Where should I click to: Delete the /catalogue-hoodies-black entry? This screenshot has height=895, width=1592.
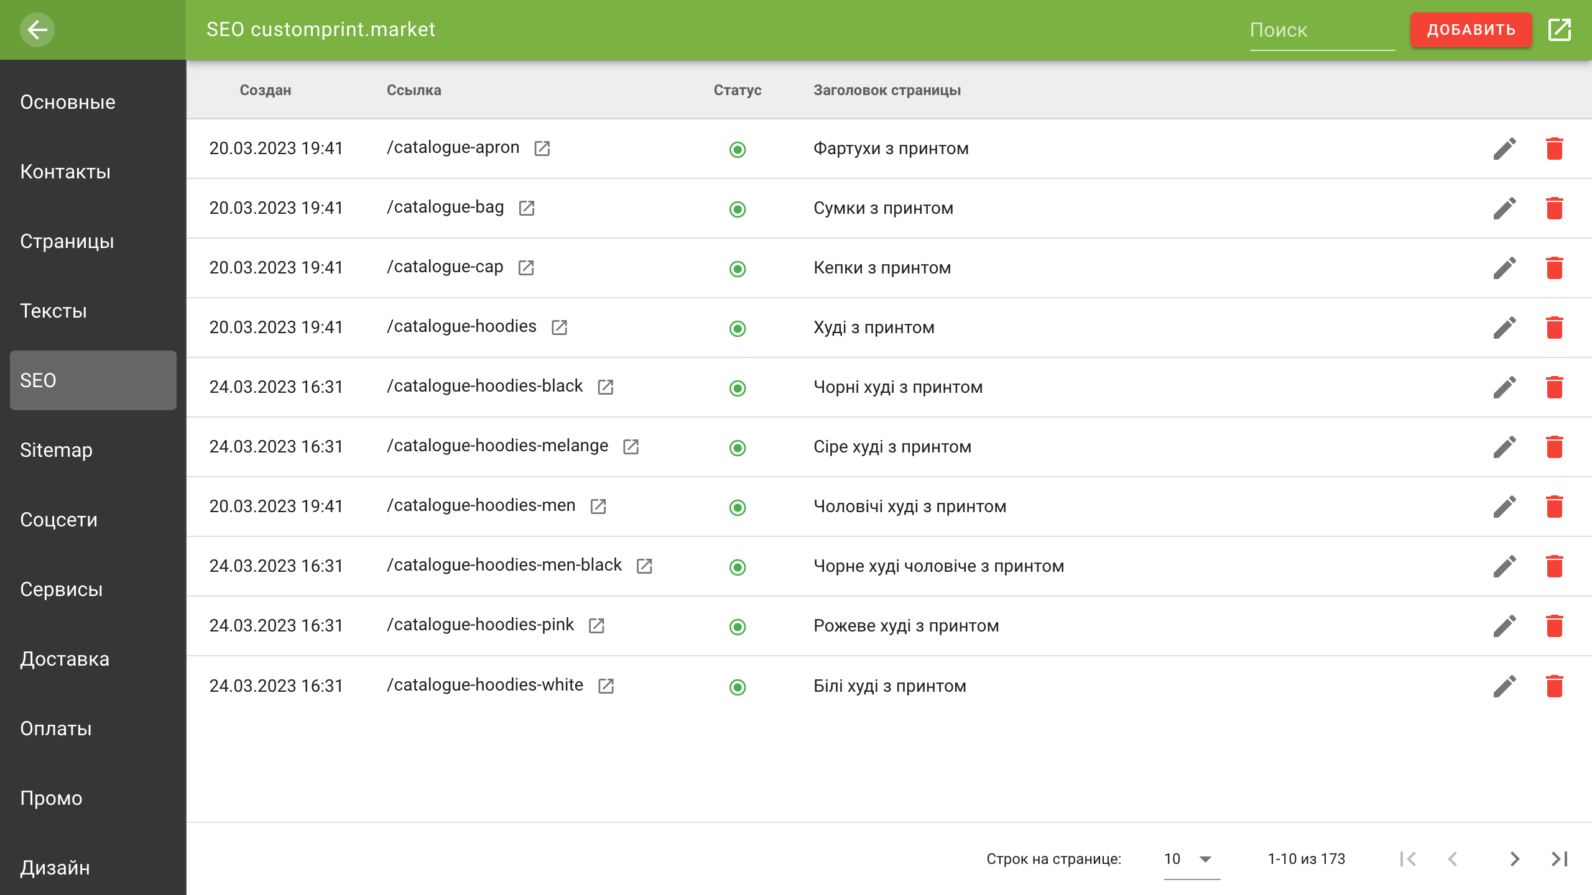(x=1555, y=387)
